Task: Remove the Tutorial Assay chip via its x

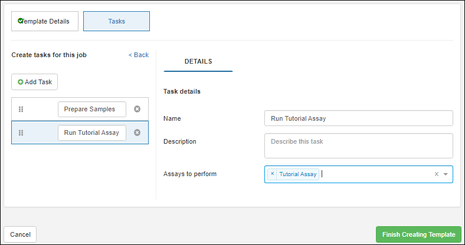Action: point(272,174)
